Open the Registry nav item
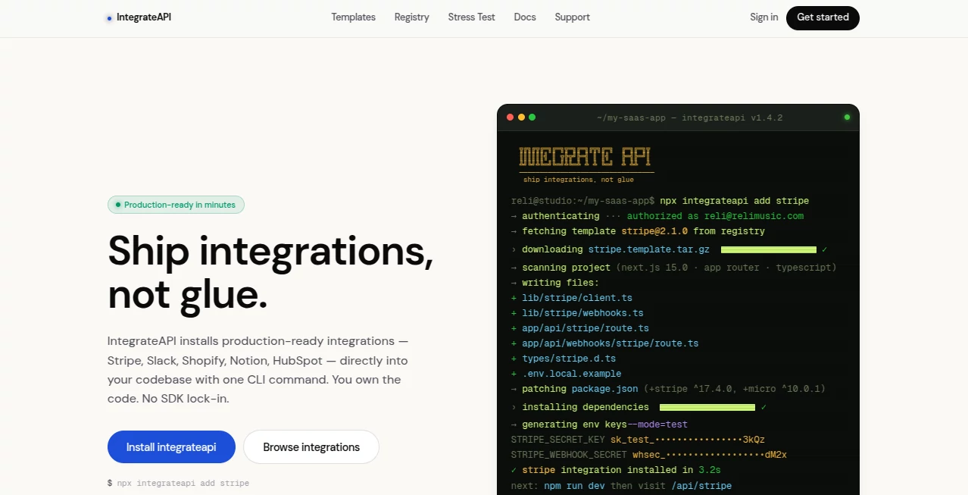The width and height of the screenshot is (968, 495). coord(411,17)
